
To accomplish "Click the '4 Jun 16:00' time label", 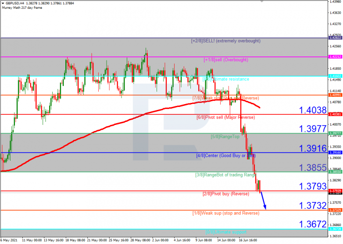I will [x=182, y=240].
